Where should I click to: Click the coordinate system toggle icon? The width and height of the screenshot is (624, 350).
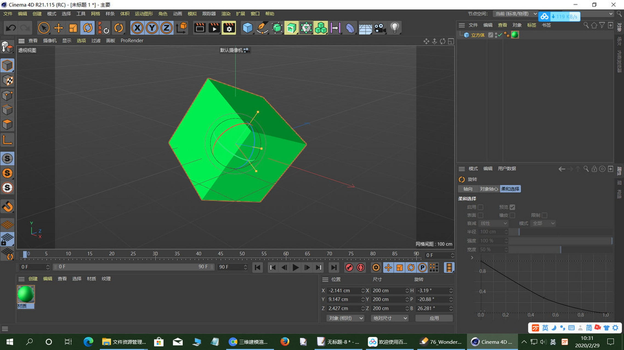click(x=181, y=28)
